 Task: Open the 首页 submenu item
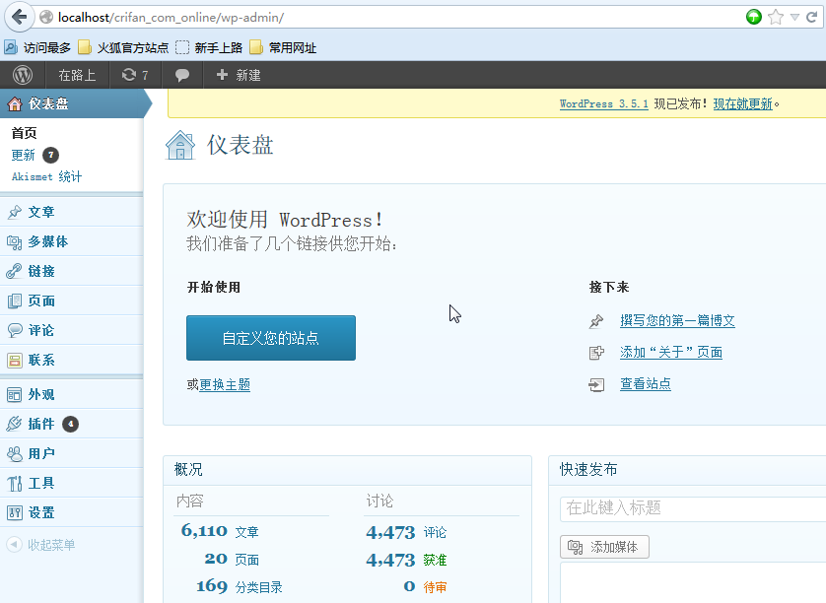[25, 133]
